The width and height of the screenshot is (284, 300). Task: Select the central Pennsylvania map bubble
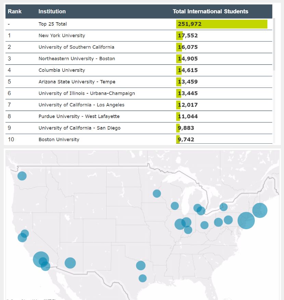tap(228, 220)
